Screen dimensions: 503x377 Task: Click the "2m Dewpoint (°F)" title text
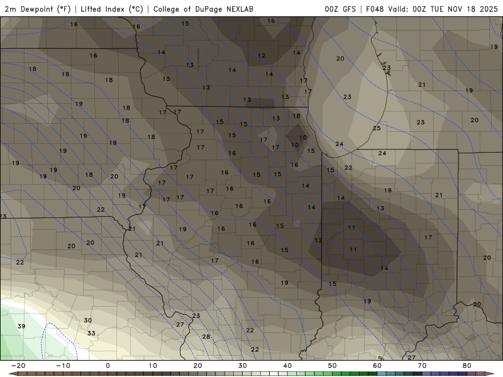click(38, 9)
